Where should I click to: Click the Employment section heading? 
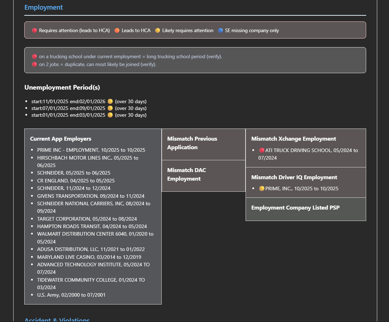point(44,7)
